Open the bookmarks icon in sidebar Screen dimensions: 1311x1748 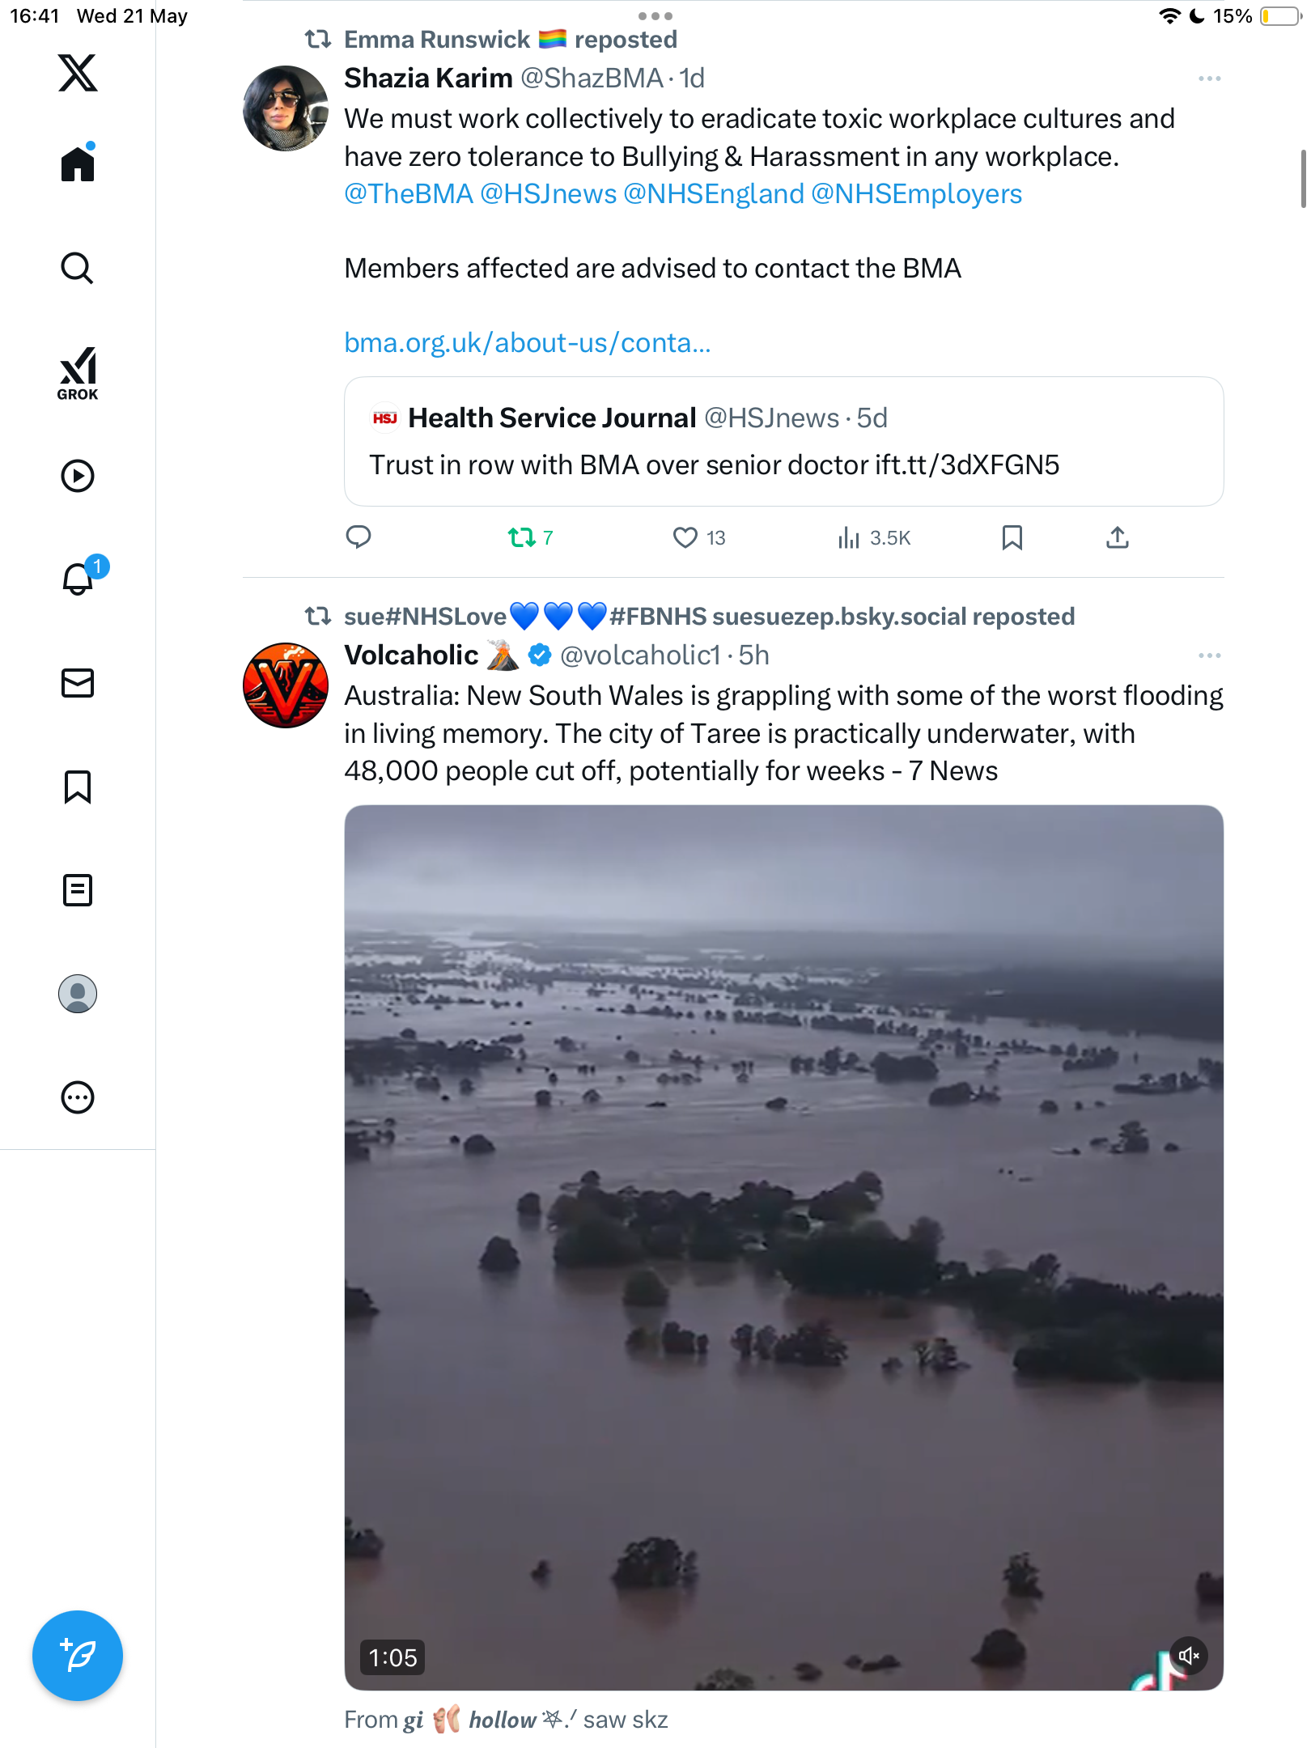point(78,787)
